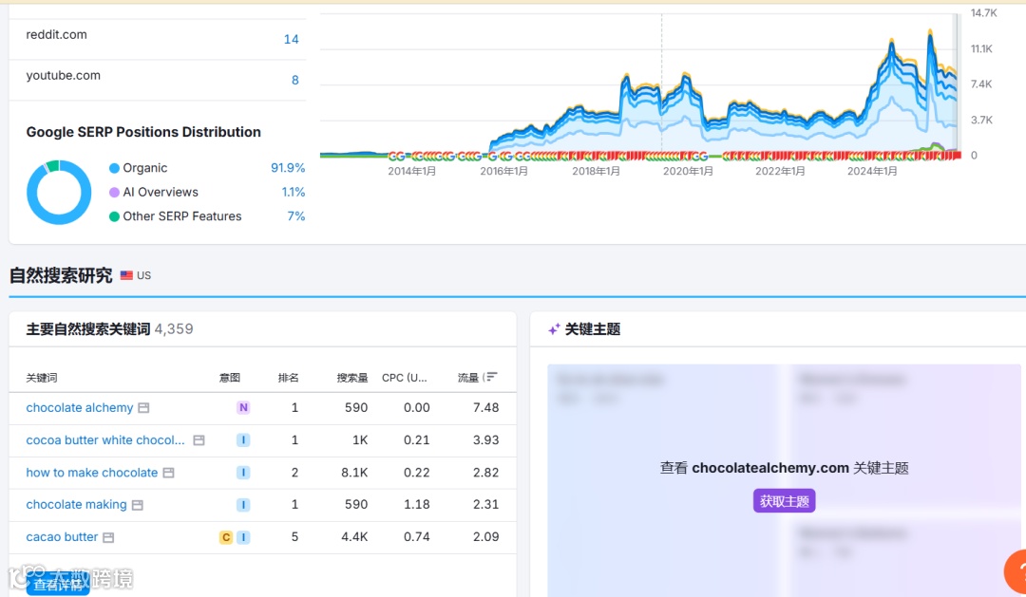Click the 7% Other SERP Features percentage
1026x597 pixels.
point(296,216)
